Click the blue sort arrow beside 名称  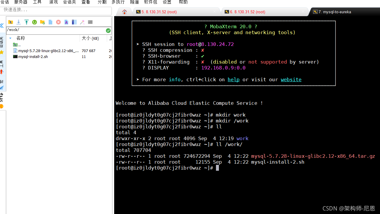[11, 38]
